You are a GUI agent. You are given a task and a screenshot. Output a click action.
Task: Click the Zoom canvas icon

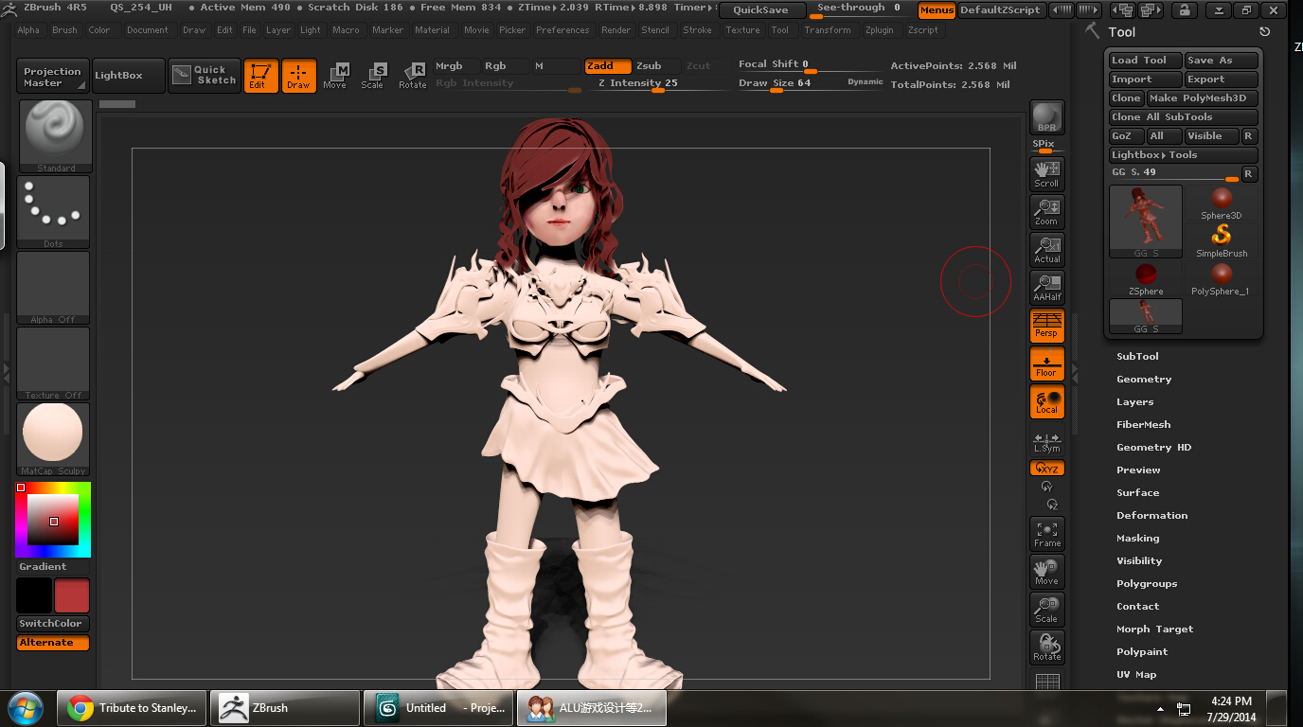(1046, 211)
